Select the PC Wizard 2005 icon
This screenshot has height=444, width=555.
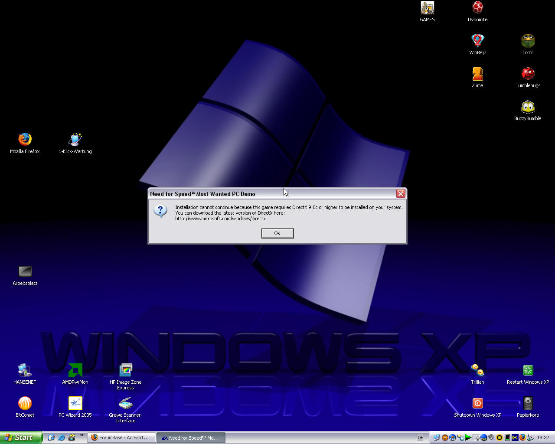coord(75,407)
